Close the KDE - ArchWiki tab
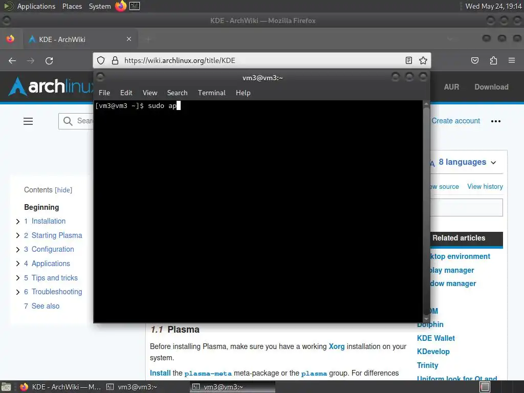The image size is (524, 393). (x=129, y=39)
